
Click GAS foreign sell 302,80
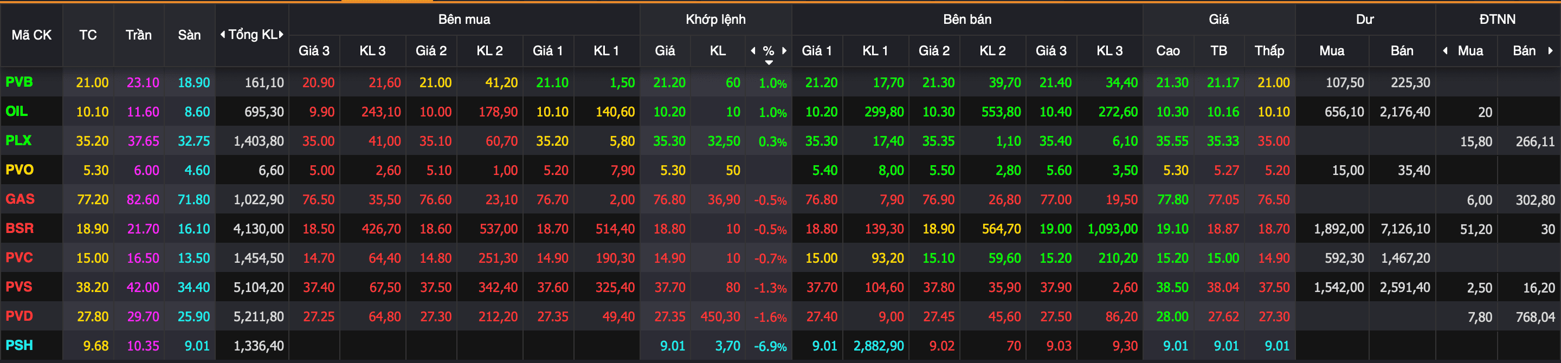coord(1535,200)
